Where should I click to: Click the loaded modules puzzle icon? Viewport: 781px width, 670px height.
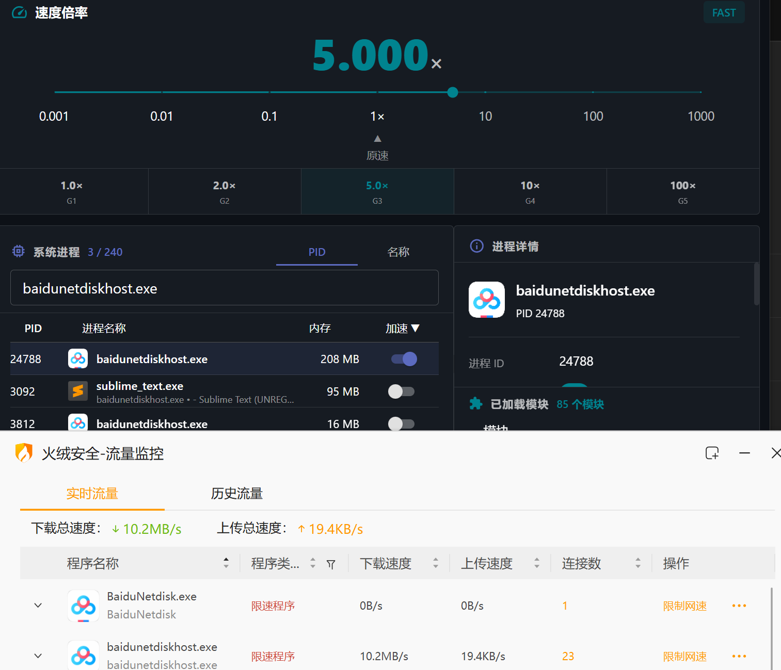pyautogui.click(x=476, y=404)
